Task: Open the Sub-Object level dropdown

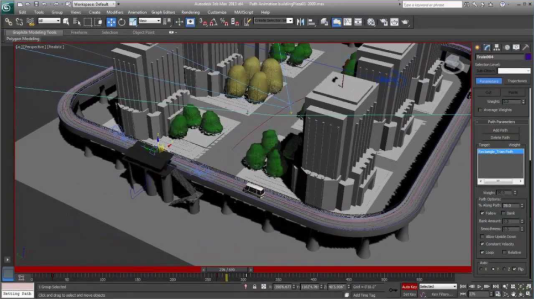Action: click(x=514, y=71)
